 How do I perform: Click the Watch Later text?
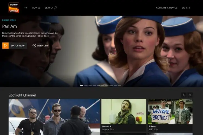click(43, 46)
